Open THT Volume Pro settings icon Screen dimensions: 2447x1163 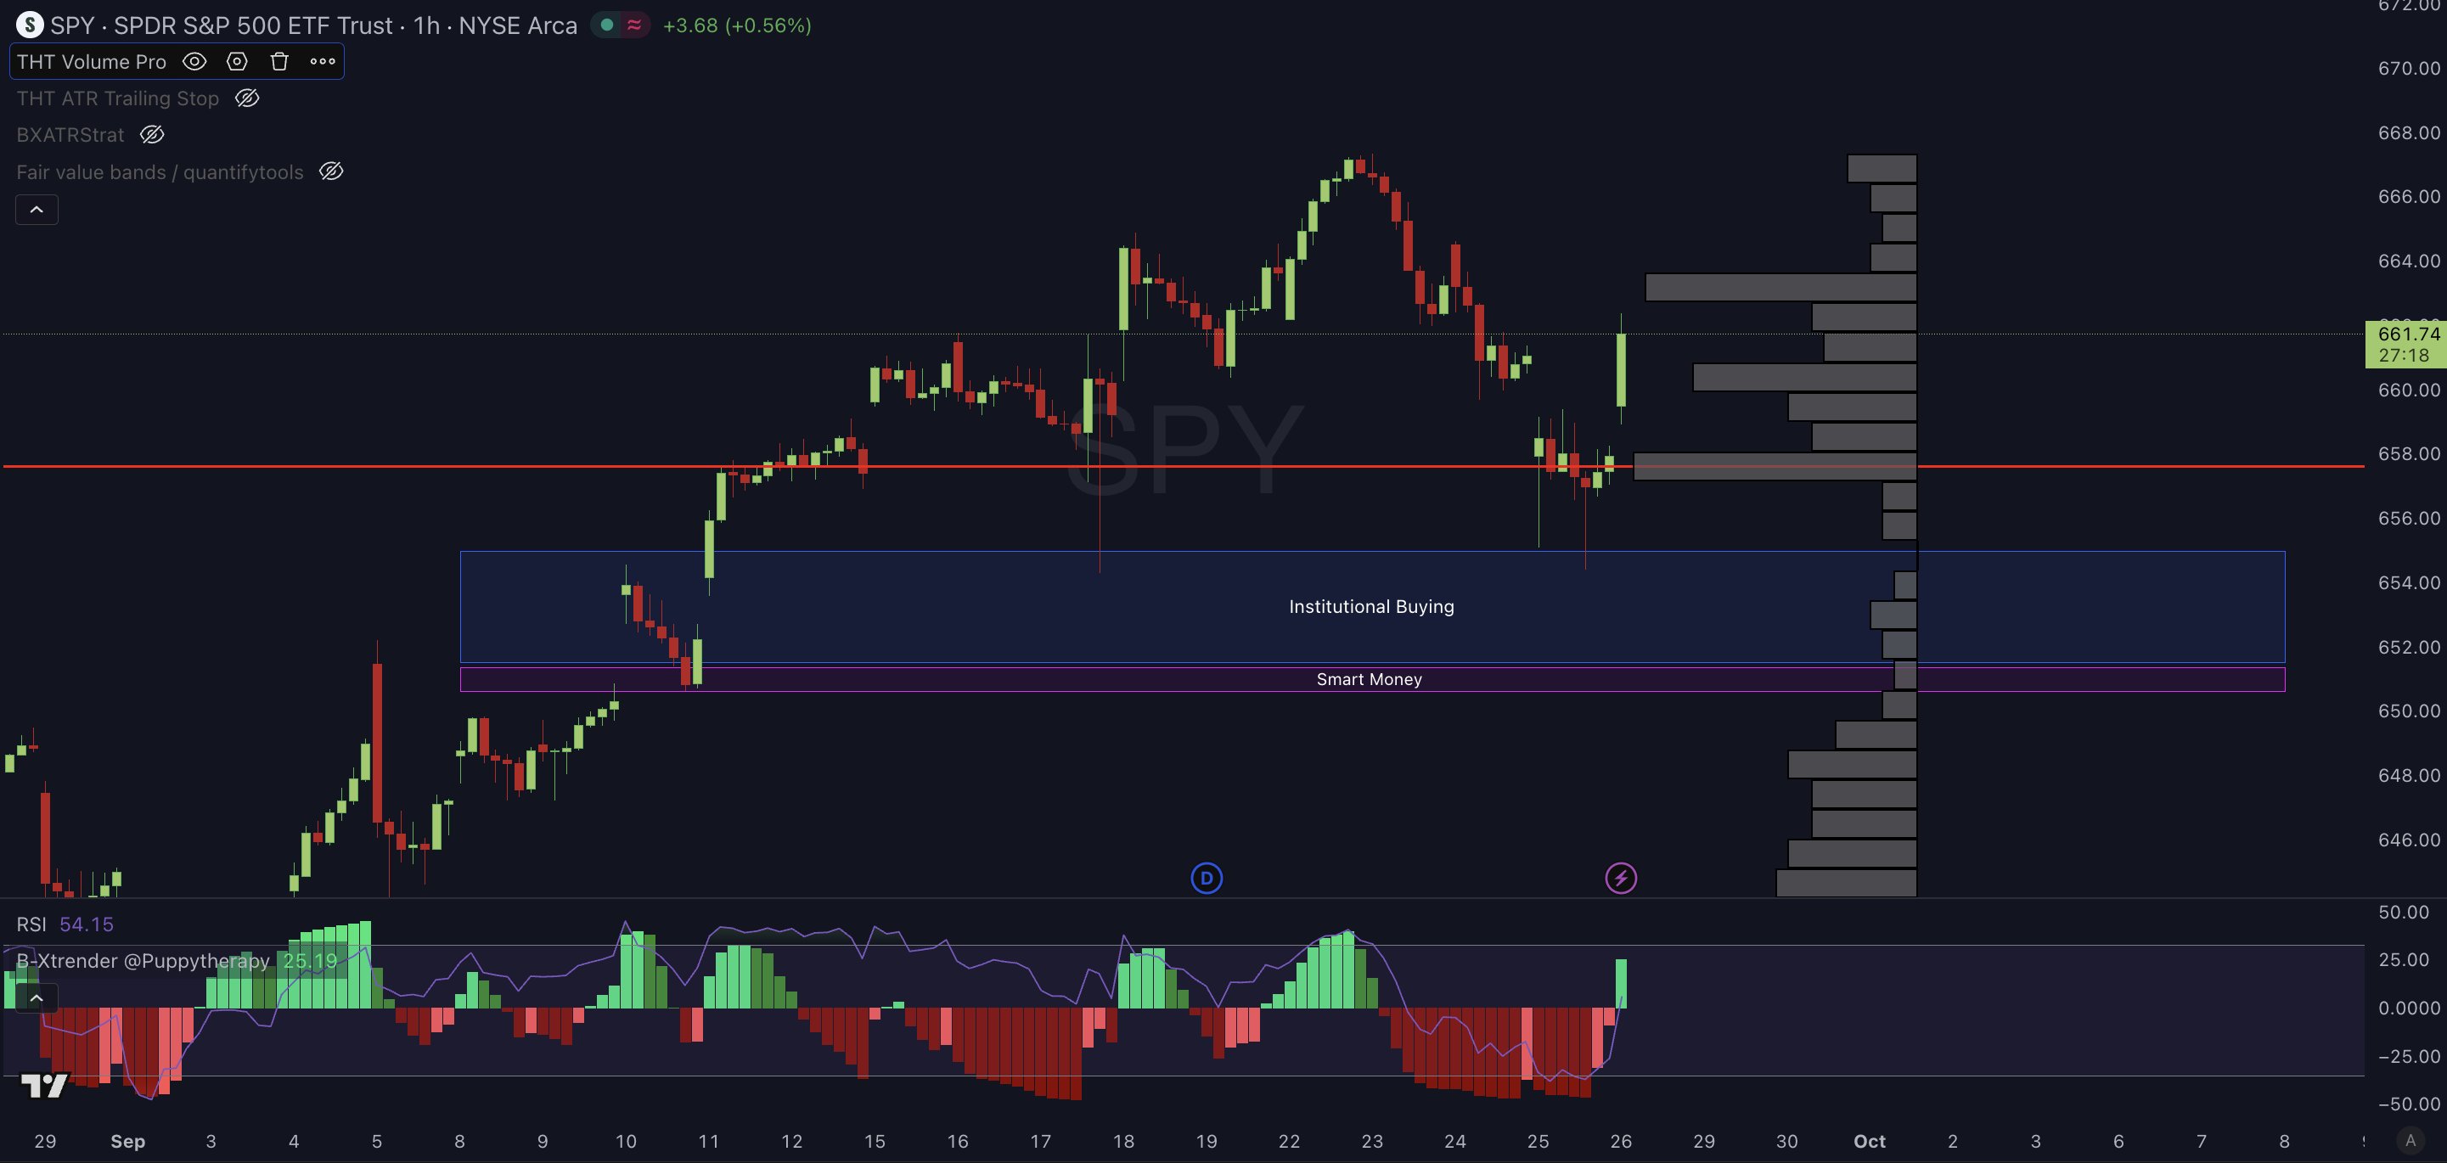pos(237,62)
